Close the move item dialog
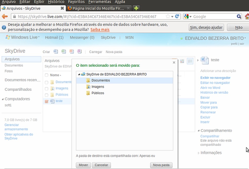Screen dimensions: 249x169 pyautogui.click(x=174, y=62)
